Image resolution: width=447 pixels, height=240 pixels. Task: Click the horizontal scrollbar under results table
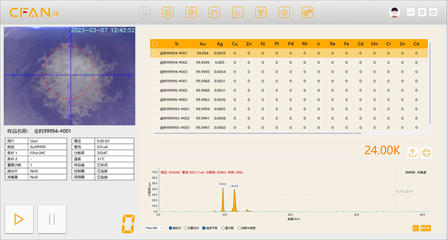(257, 133)
